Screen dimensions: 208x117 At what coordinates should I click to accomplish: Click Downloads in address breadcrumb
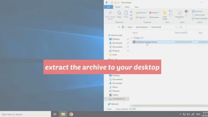pyautogui.click(x=156, y=27)
